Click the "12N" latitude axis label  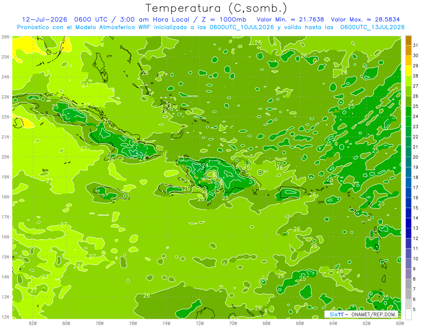click(x=5, y=317)
